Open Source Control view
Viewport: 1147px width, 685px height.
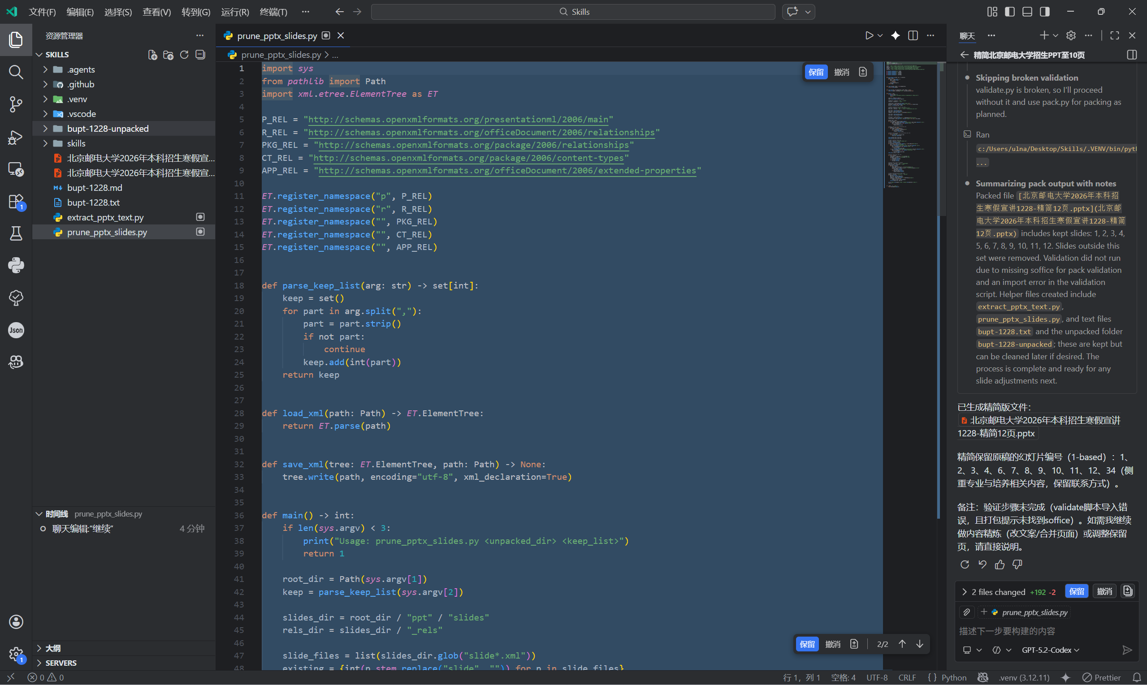pos(16,104)
